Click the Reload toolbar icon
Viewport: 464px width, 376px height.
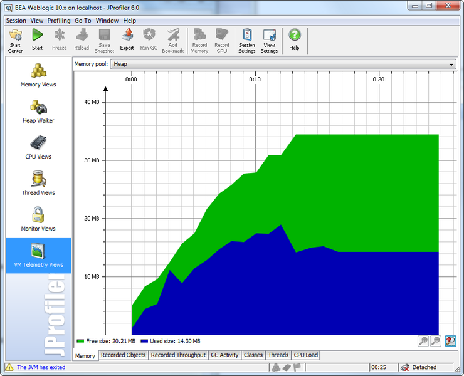pos(82,35)
